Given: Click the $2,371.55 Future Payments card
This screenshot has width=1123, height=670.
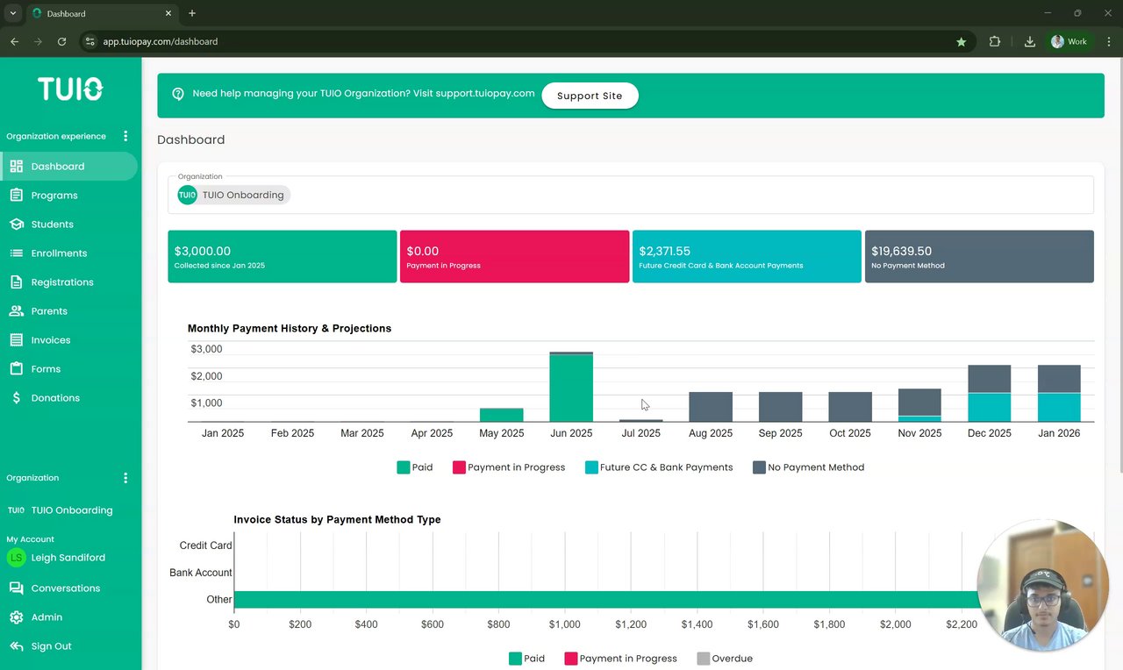Looking at the screenshot, I should pos(747,257).
